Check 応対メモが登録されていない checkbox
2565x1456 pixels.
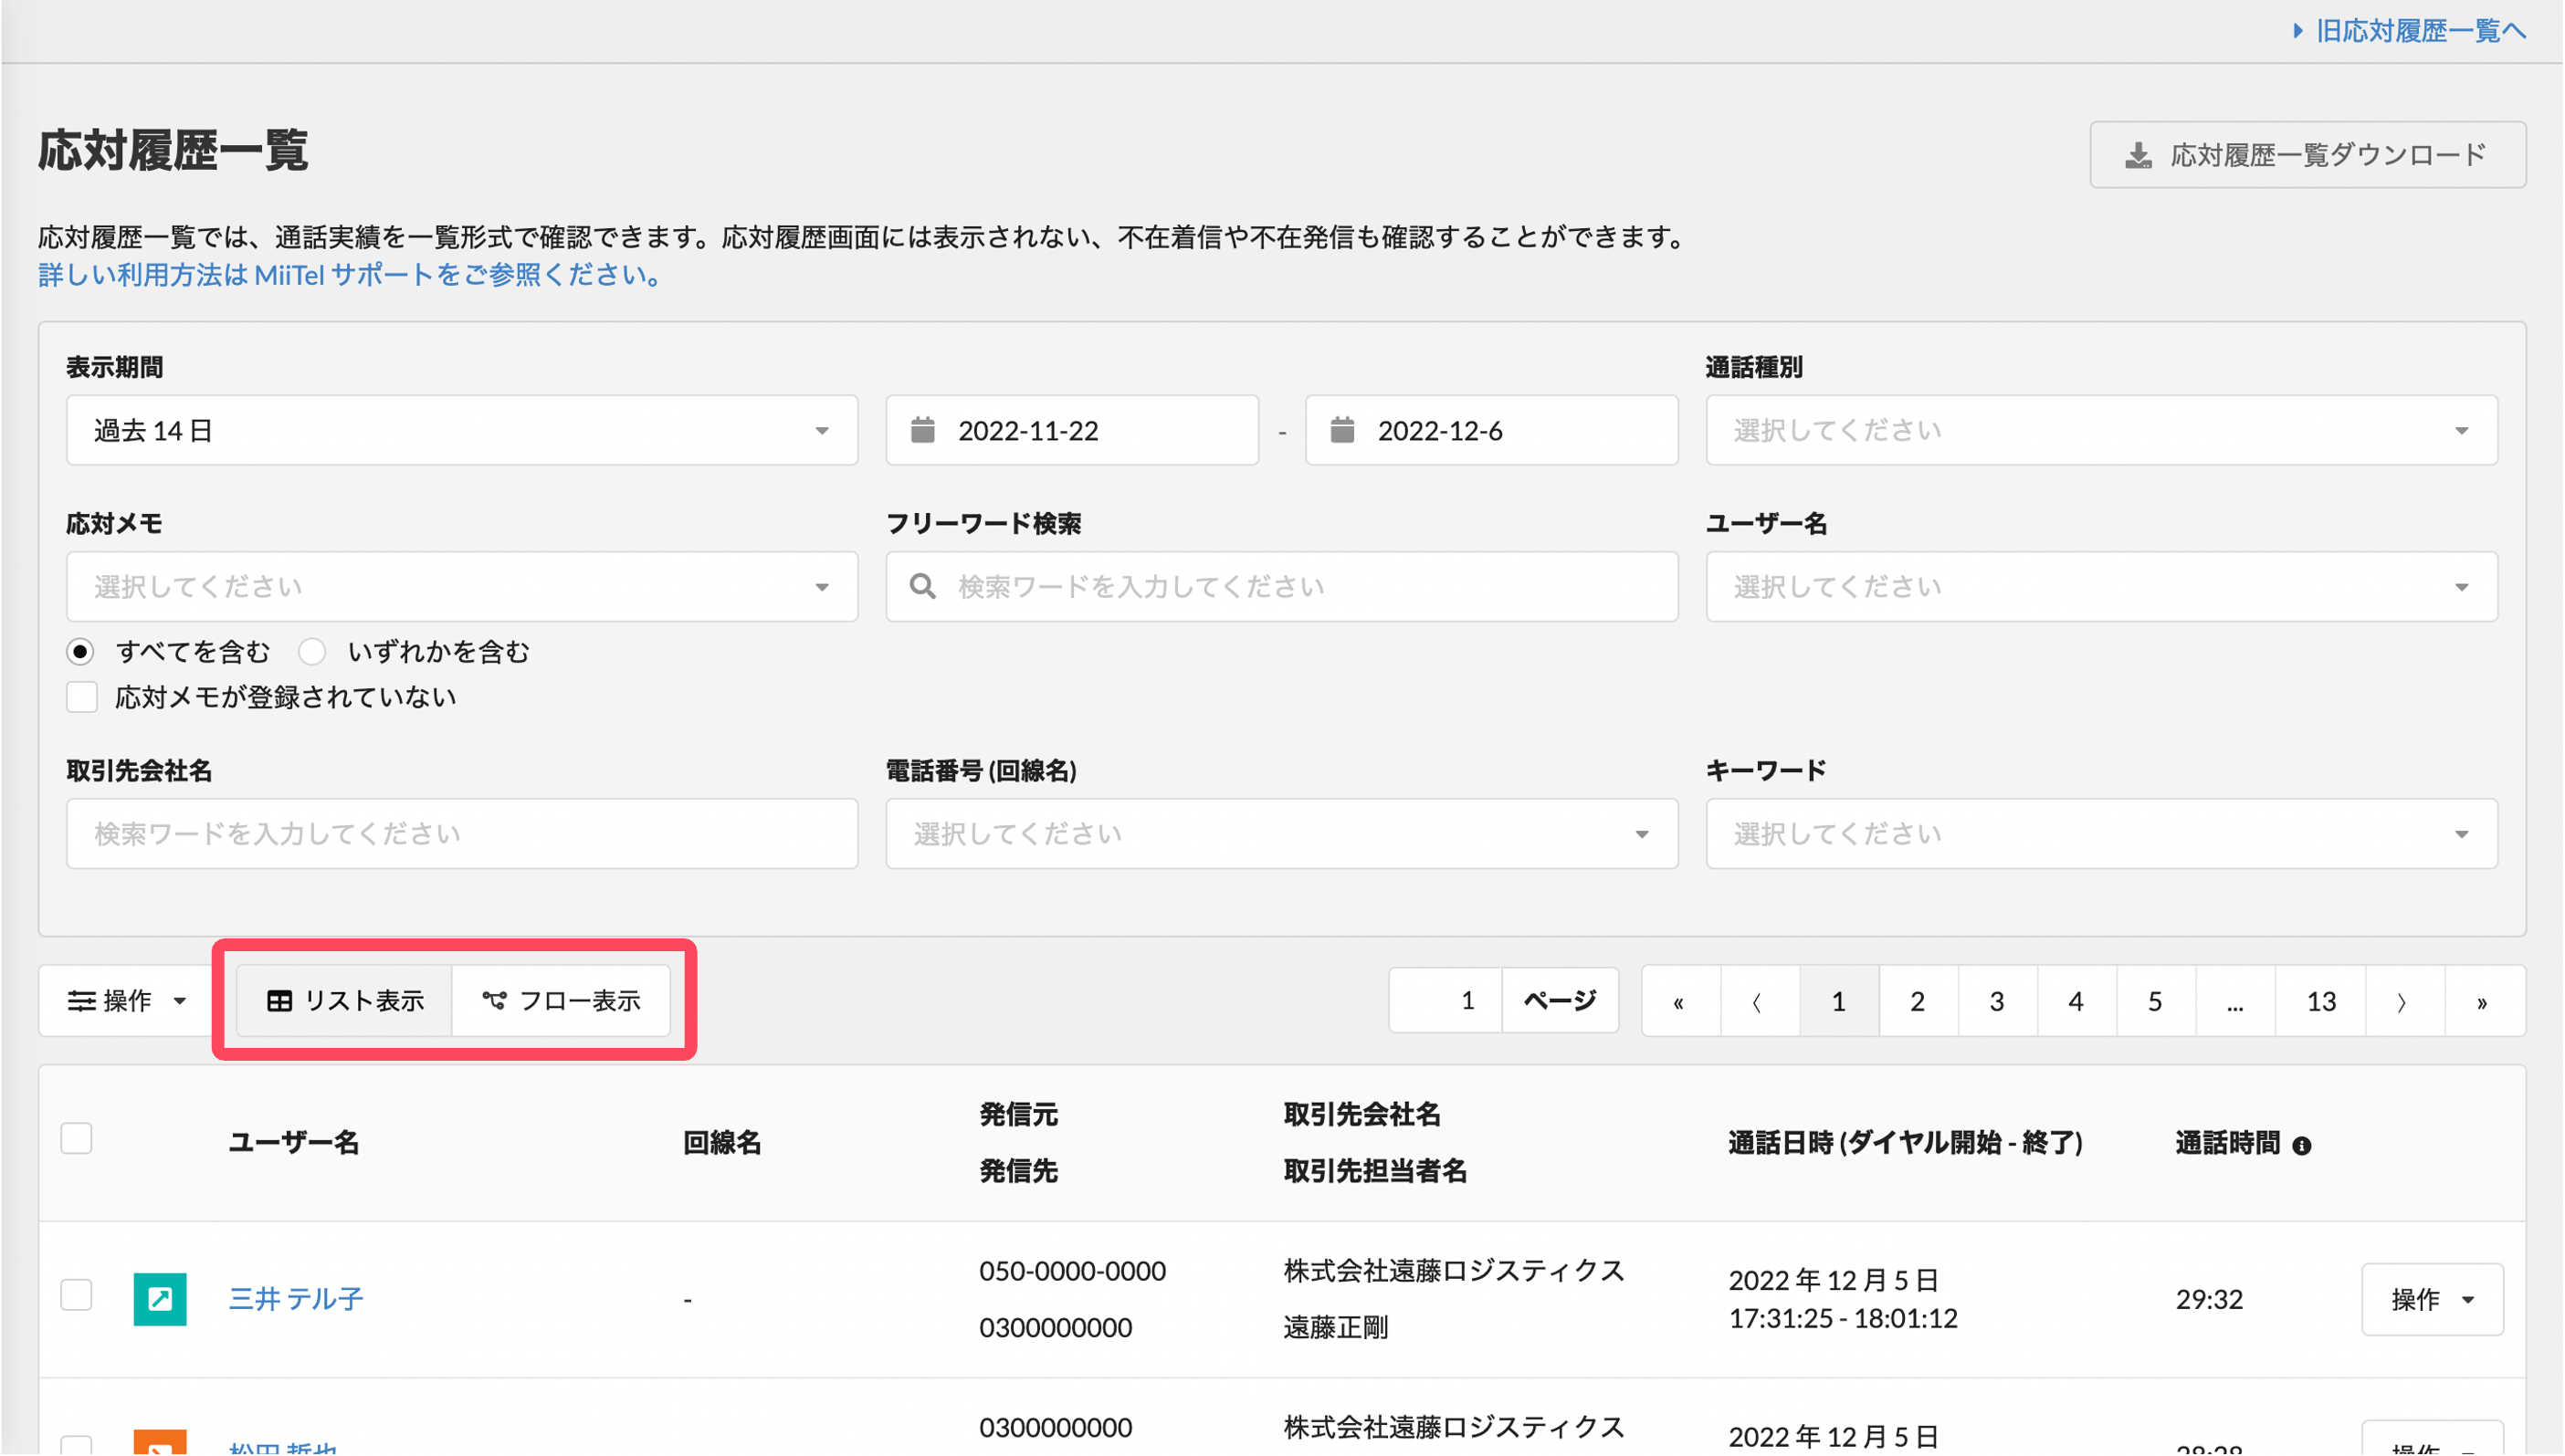tap(82, 697)
